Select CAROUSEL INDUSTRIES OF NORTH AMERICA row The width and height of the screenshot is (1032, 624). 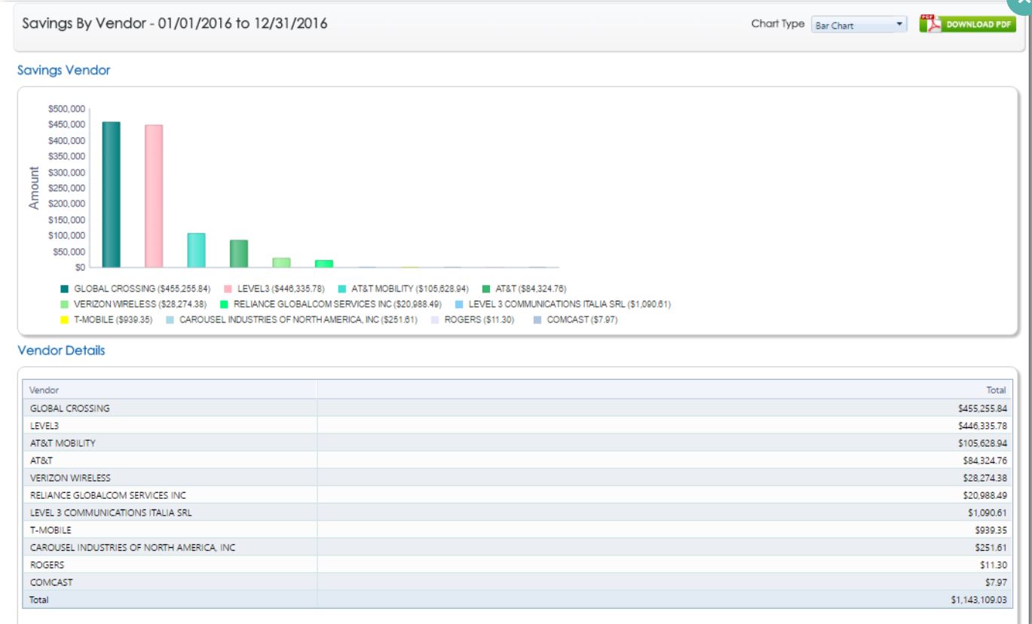[x=516, y=547]
